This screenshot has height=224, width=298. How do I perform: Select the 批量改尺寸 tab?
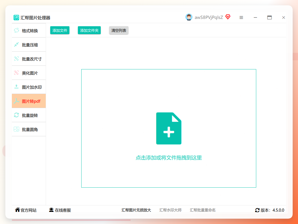coord(29,59)
